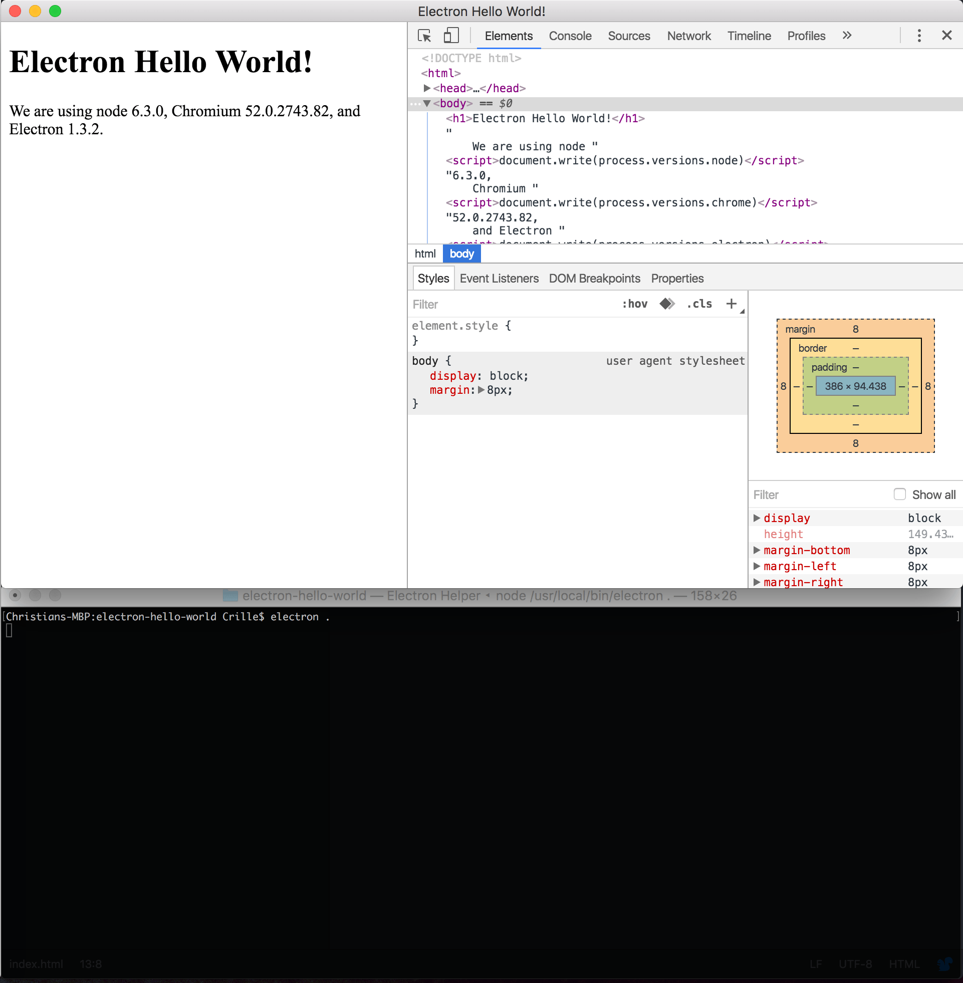The width and height of the screenshot is (963, 983).
Task: Select the DOCTYPE html line
Action: tap(471, 58)
